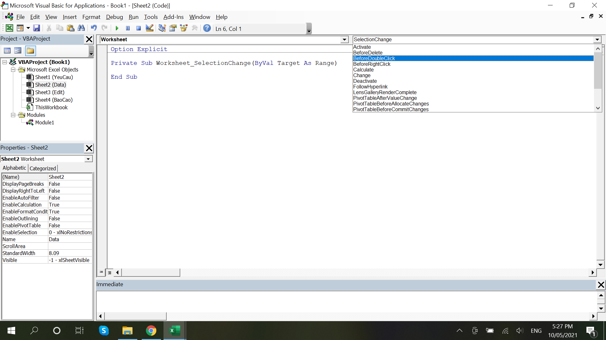This screenshot has height=340, width=606.
Task: Click the Insert UserForm toolbar icon
Action: pyautogui.click(x=20, y=28)
